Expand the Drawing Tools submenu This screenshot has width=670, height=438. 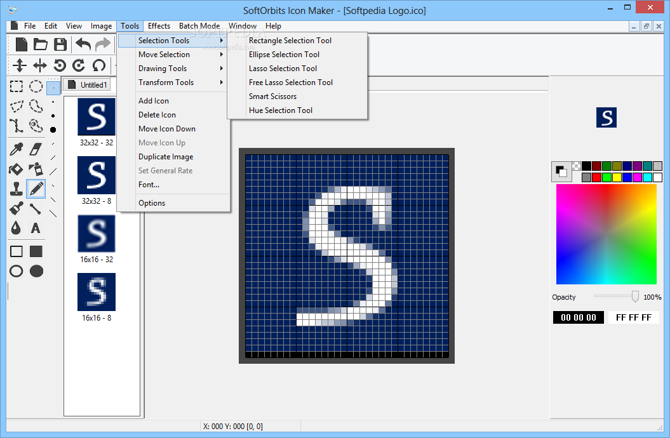[x=172, y=69]
